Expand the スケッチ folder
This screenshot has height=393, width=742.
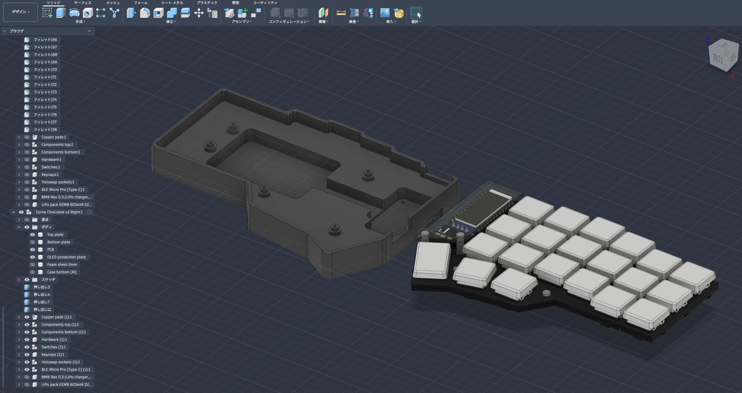click(x=19, y=280)
